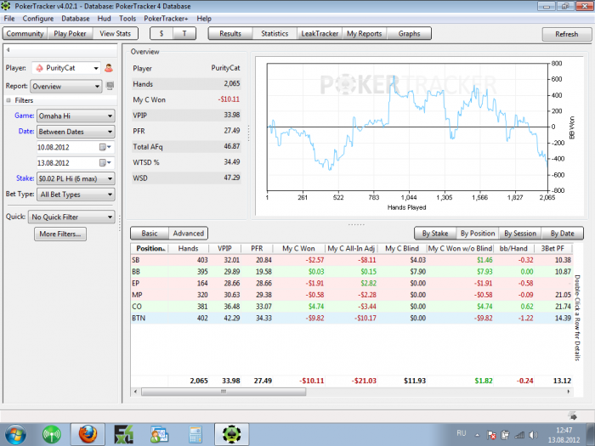Group results By Session

tap(520, 234)
